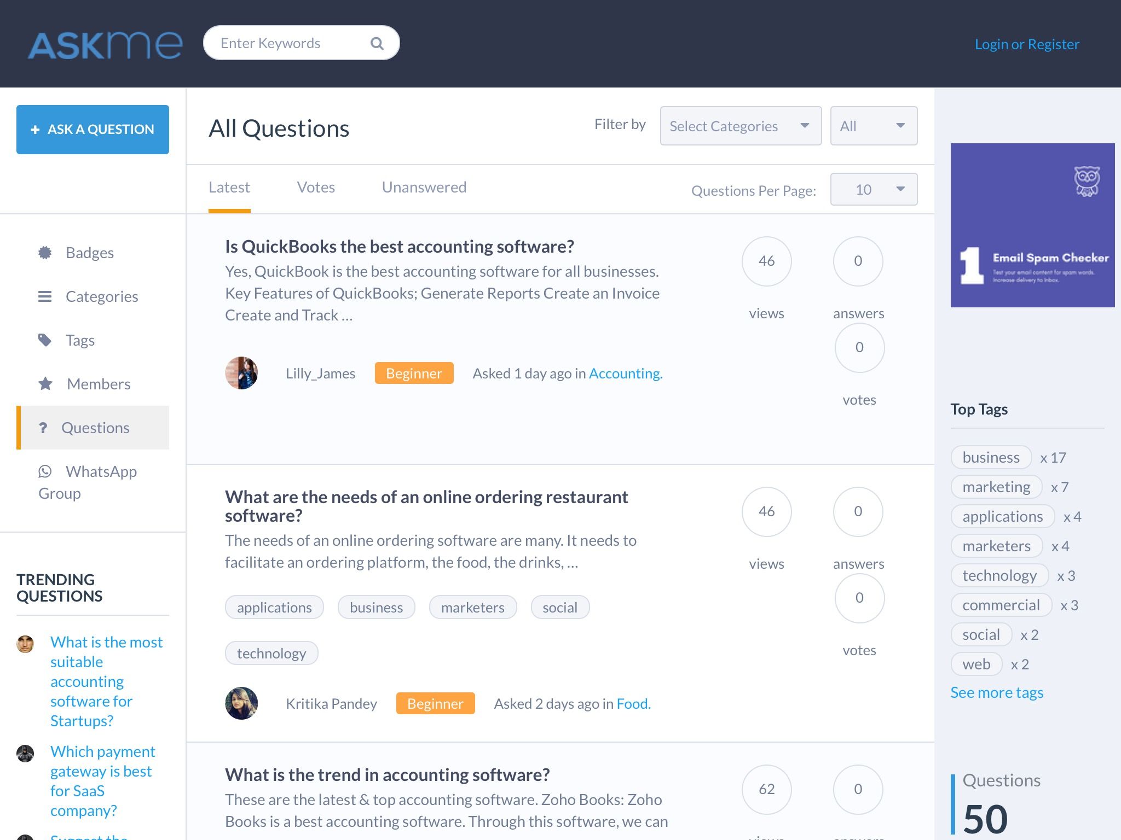Viewport: 1121px width, 840px height.
Task: Select the business tag in Top Tags
Action: pos(991,457)
